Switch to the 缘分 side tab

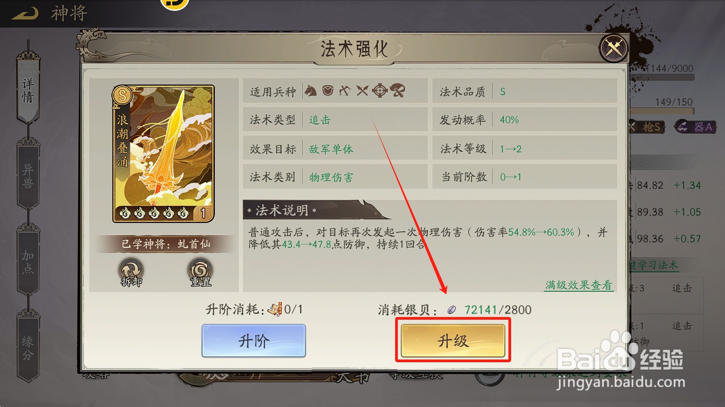[28, 347]
